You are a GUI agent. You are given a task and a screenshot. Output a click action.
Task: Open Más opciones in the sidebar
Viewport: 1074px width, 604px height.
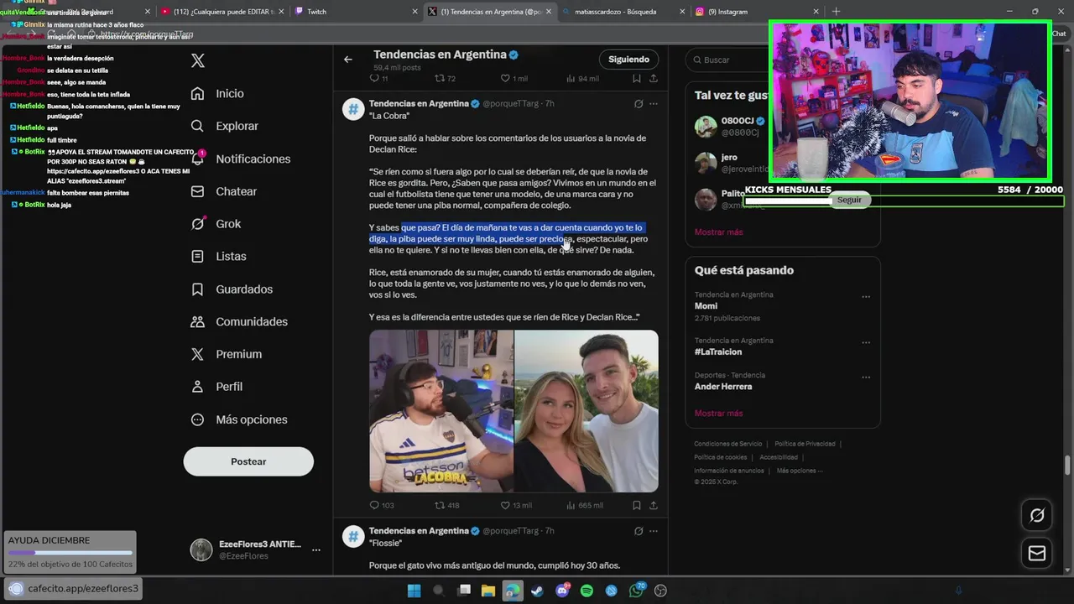coord(239,419)
